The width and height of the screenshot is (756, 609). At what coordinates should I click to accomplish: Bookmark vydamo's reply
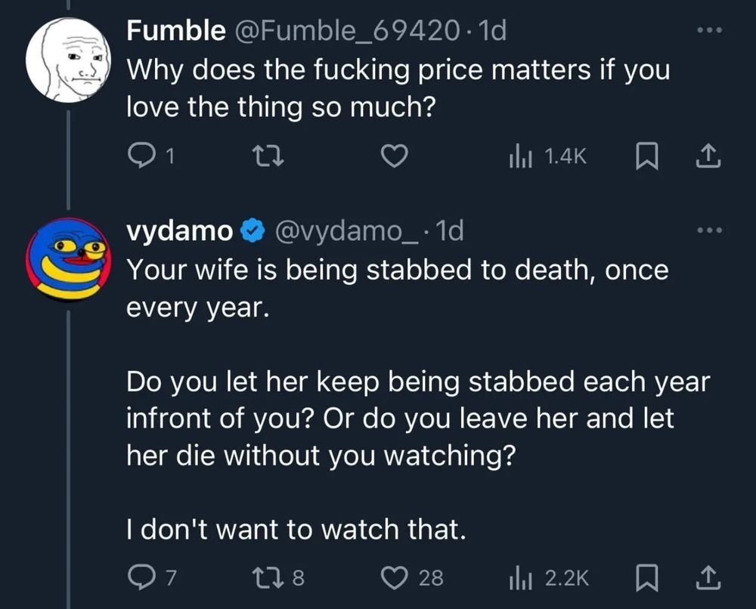tap(647, 578)
